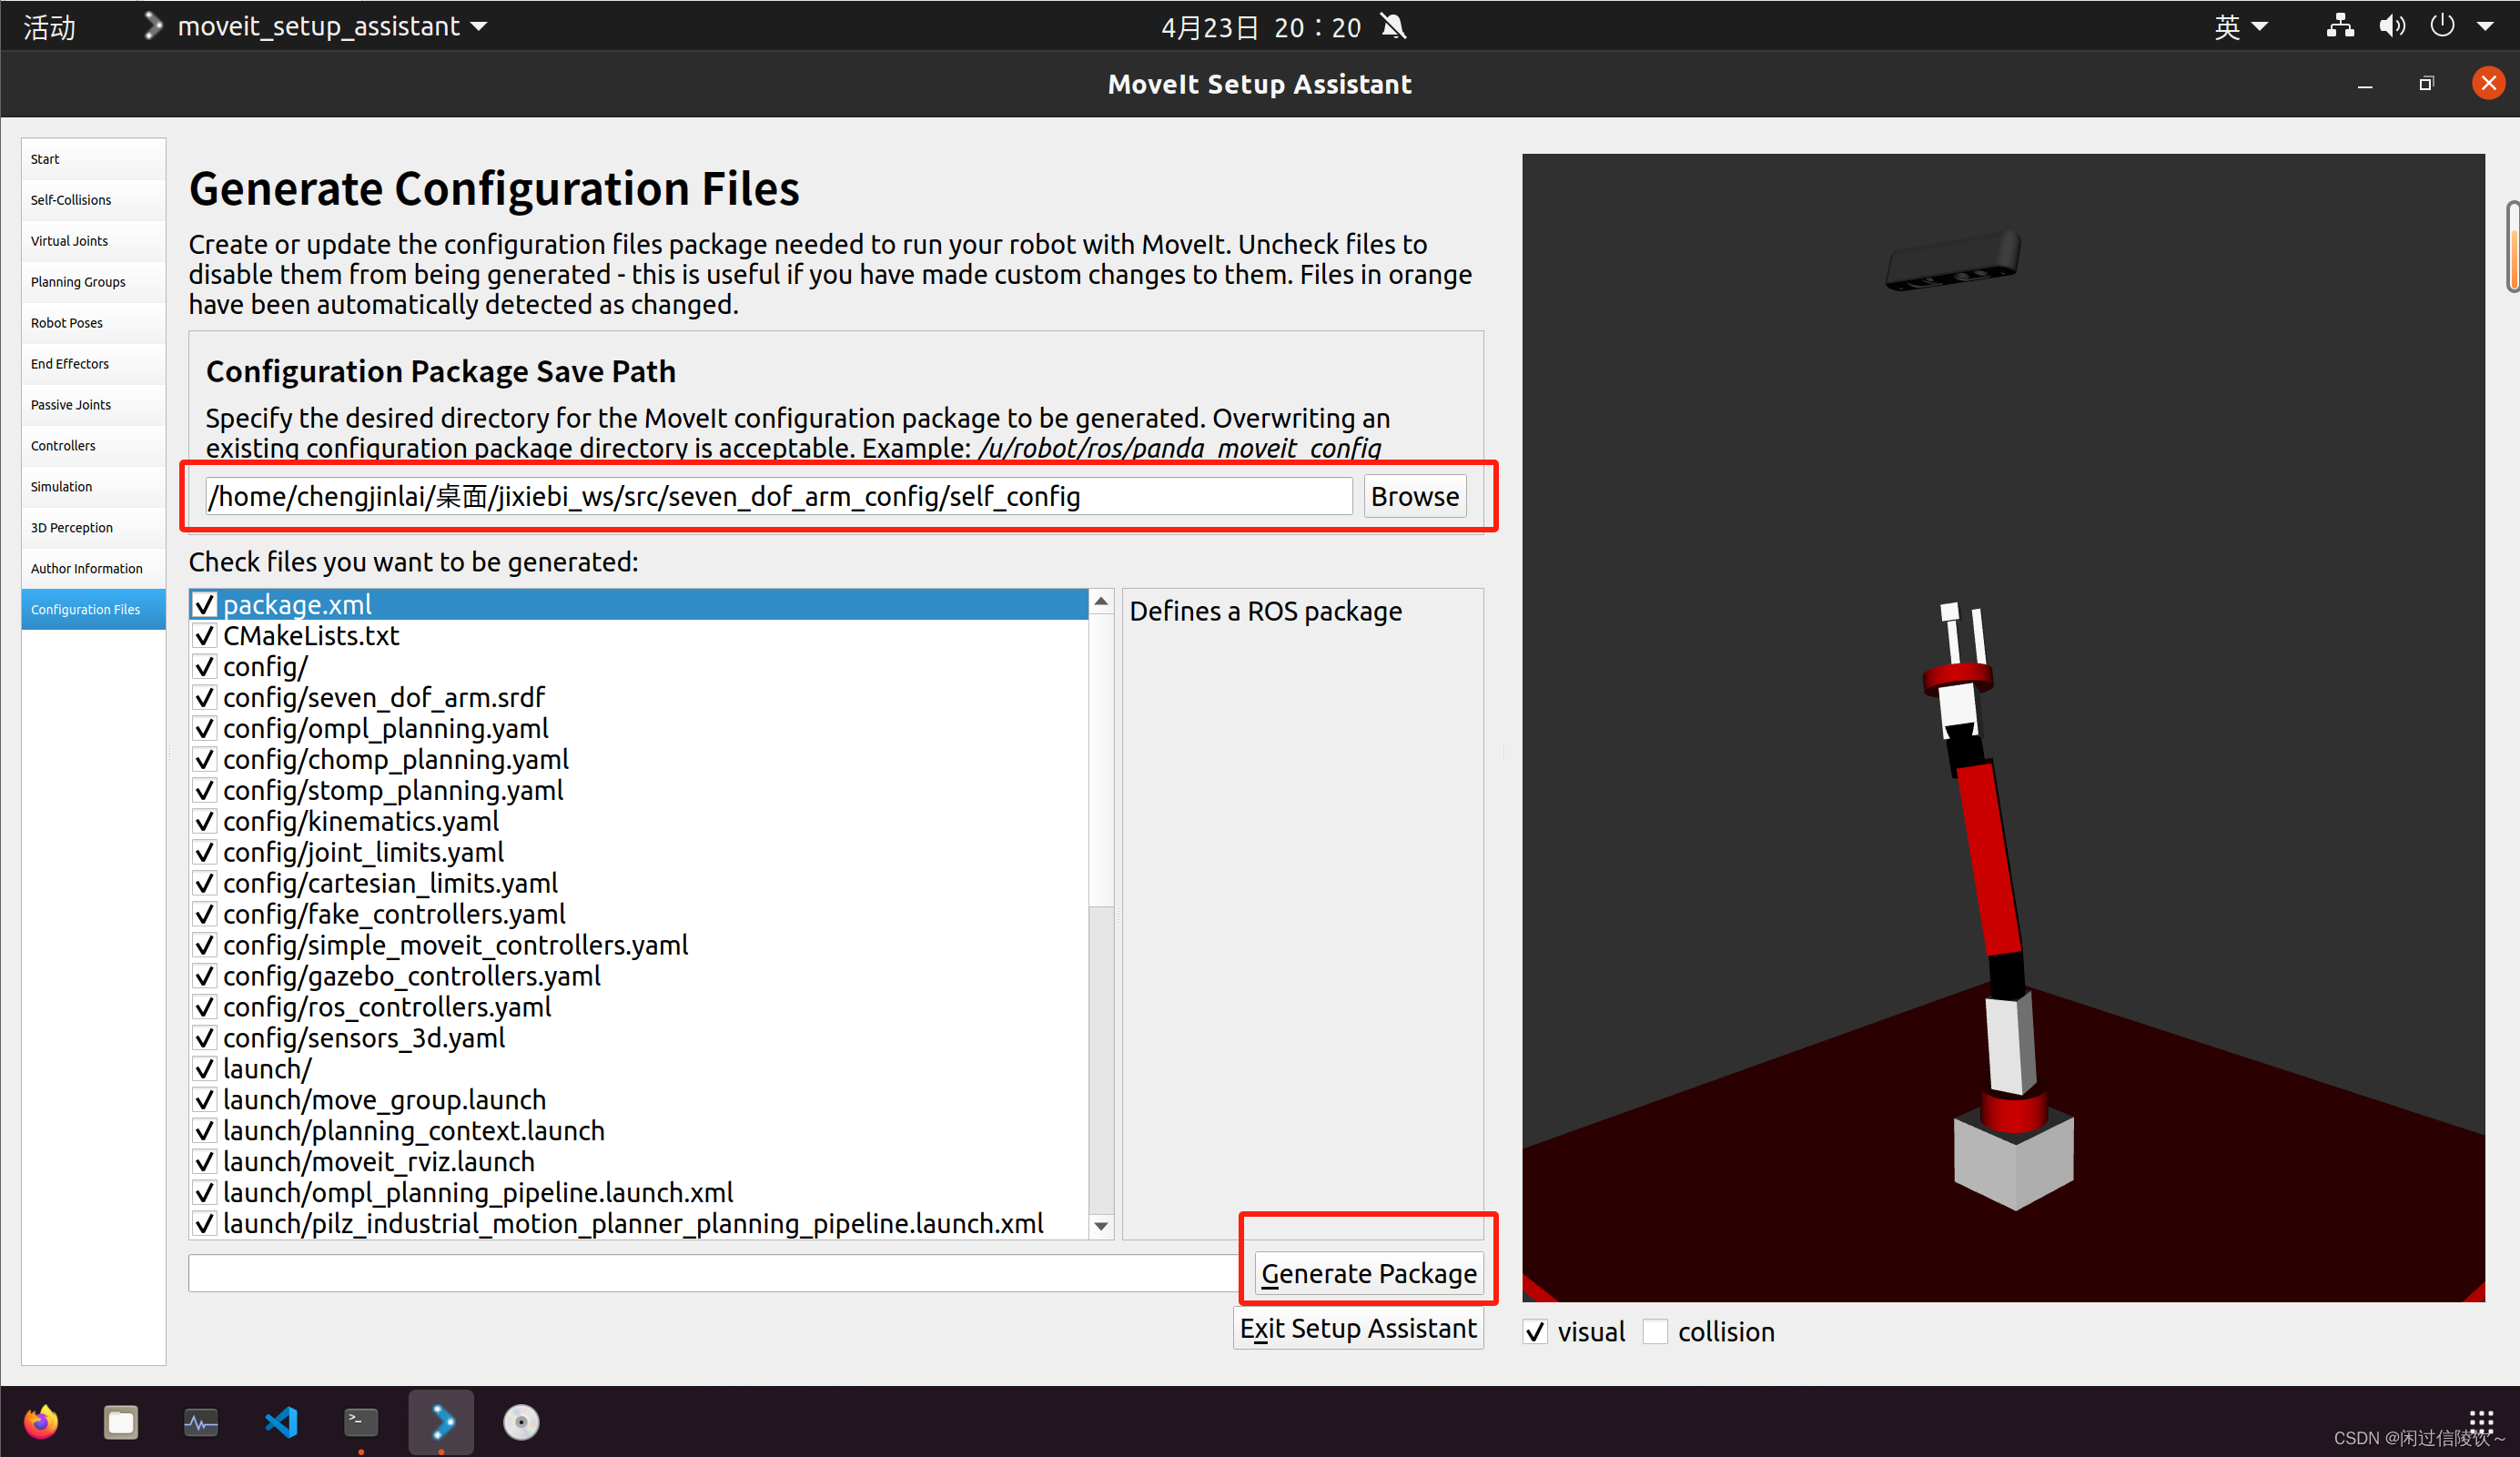The height and width of the screenshot is (1457, 2520).
Task: Go to the Self-Collisions step
Action: pyautogui.click(x=71, y=200)
